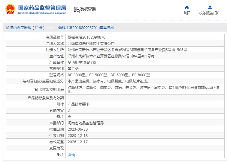Select effective date 2023-12-18
The width and height of the screenshot is (227, 162).
[x=77, y=136]
